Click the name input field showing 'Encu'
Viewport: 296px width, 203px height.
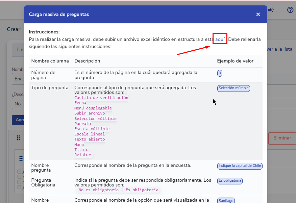(x=18, y=79)
